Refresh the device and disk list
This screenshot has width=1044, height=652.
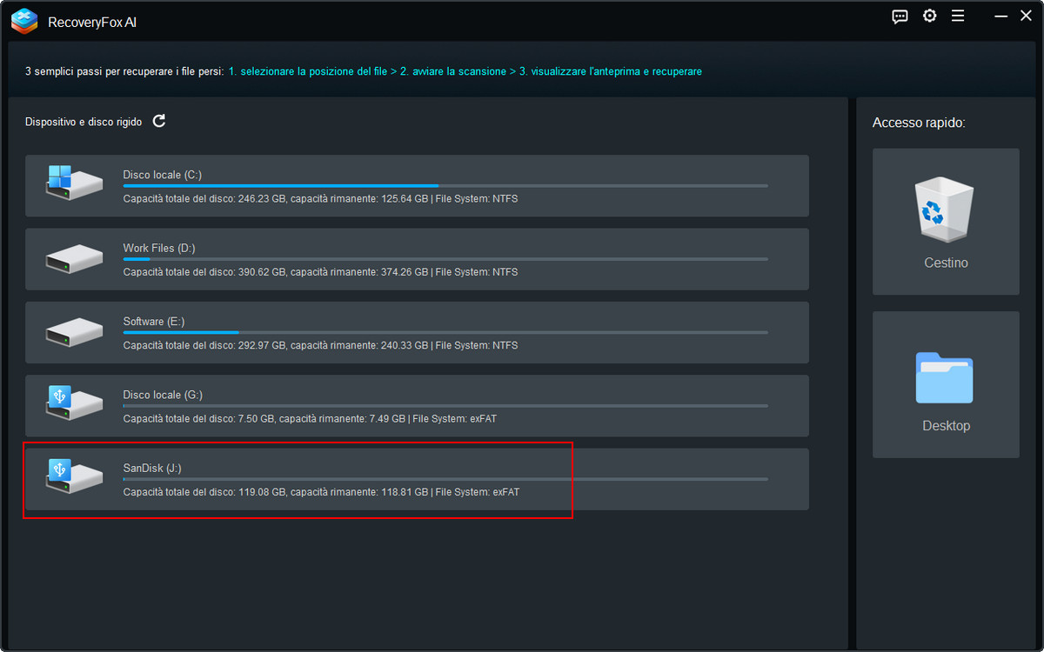click(x=159, y=121)
